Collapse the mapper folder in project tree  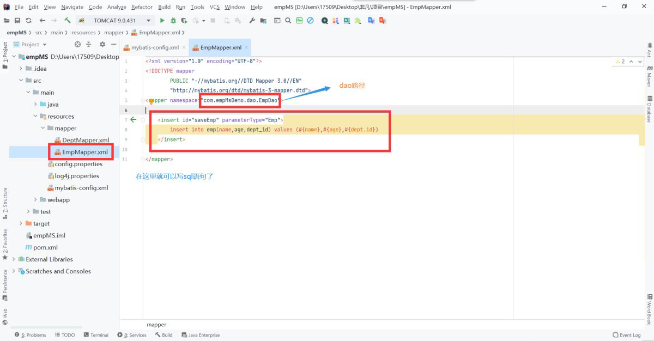pos(43,128)
